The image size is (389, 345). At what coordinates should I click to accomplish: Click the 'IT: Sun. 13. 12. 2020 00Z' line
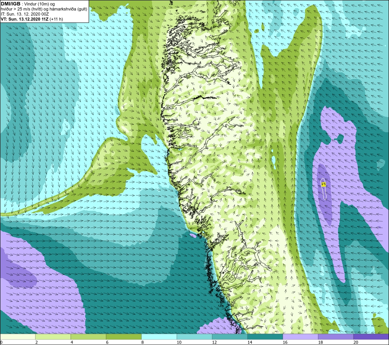25,14
